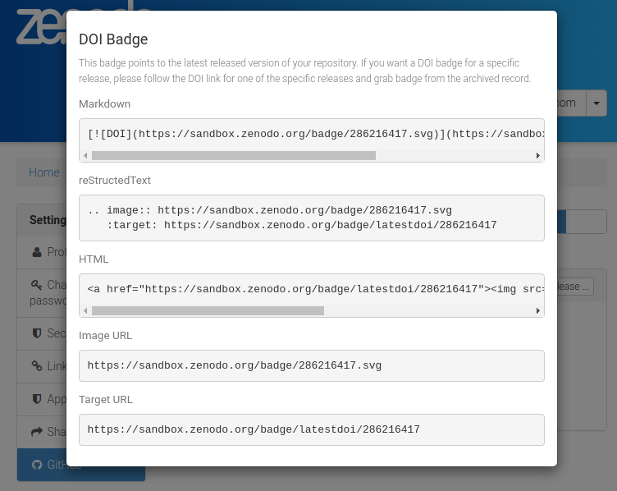Click the Markdown badge code box
Image resolution: width=617 pixels, height=491 pixels.
coord(312,133)
